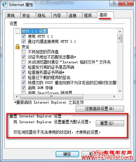Click the horizontal scroll left arrow

tap(17, 96)
